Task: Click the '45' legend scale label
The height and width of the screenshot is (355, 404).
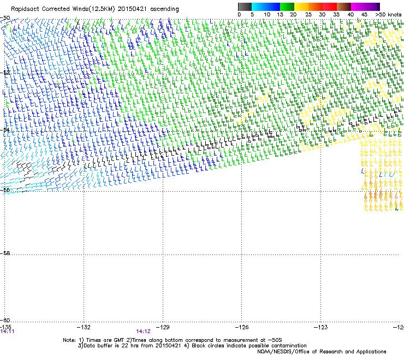Action: (x=364, y=15)
